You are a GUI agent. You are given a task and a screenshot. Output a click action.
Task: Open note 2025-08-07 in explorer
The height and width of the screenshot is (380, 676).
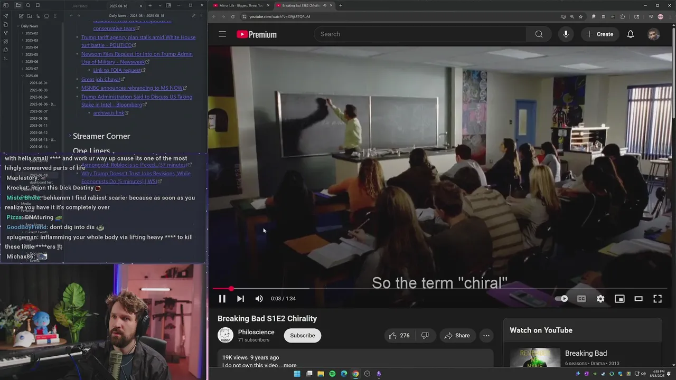pyautogui.click(x=39, y=111)
